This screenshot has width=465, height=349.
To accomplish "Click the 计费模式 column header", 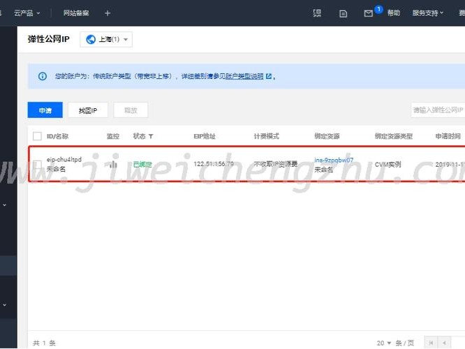I will click(266, 136).
